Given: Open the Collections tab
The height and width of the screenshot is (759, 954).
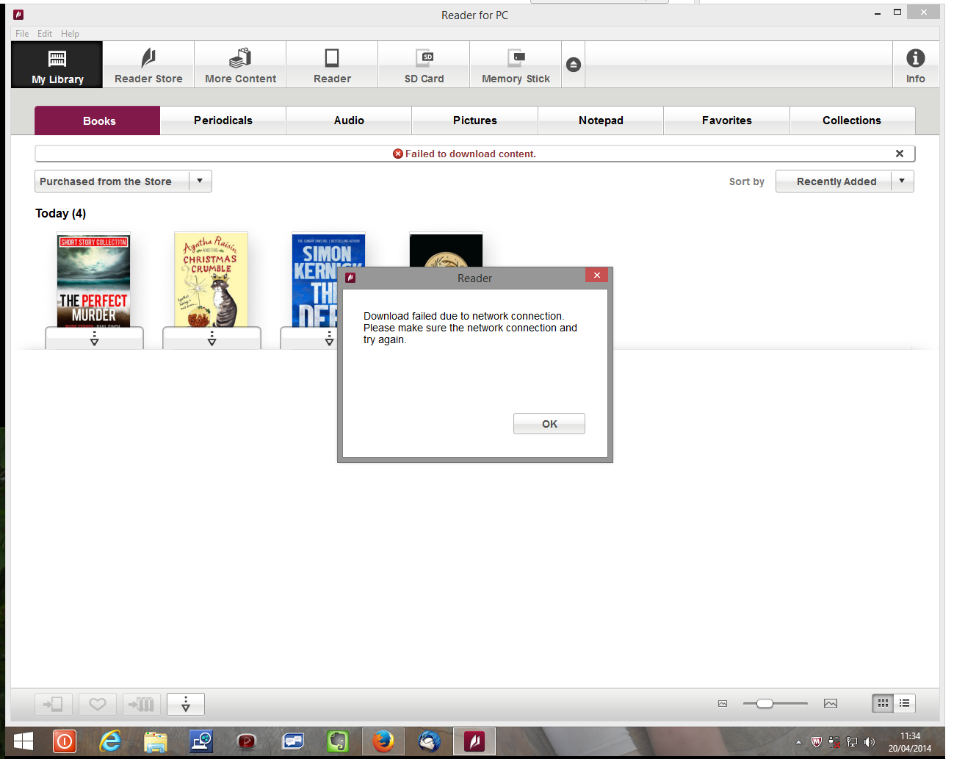Looking at the screenshot, I should [x=852, y=120].
